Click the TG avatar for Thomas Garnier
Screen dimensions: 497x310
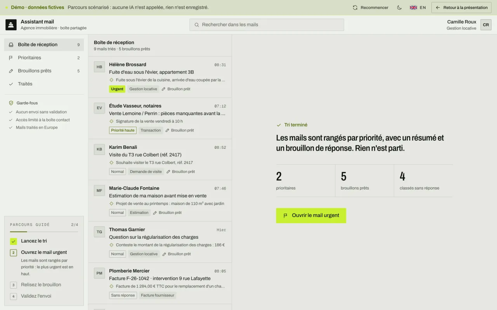(99, 232)
